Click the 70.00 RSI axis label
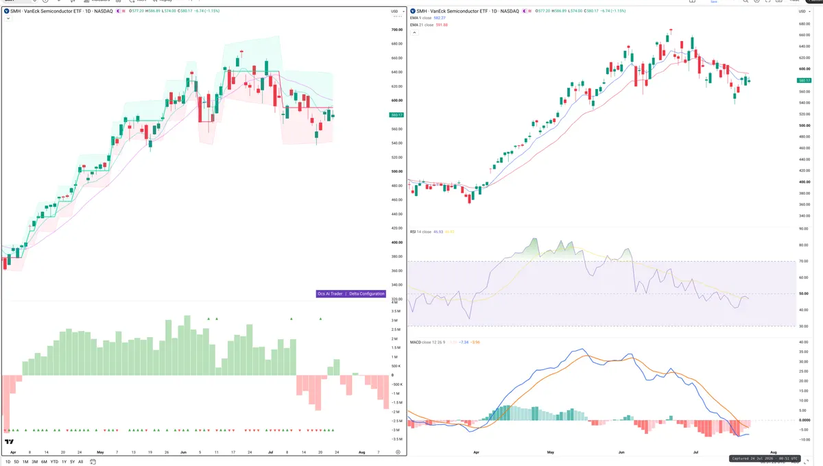 coord(804,261)
